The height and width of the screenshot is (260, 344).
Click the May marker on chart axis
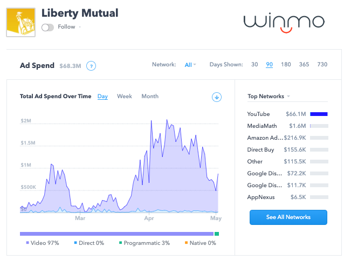216,218
